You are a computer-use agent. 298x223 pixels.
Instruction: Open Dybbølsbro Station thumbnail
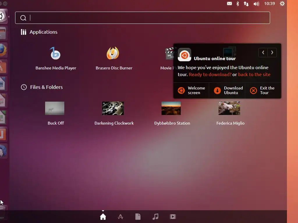pyautogui.click(x=171, y=108)
